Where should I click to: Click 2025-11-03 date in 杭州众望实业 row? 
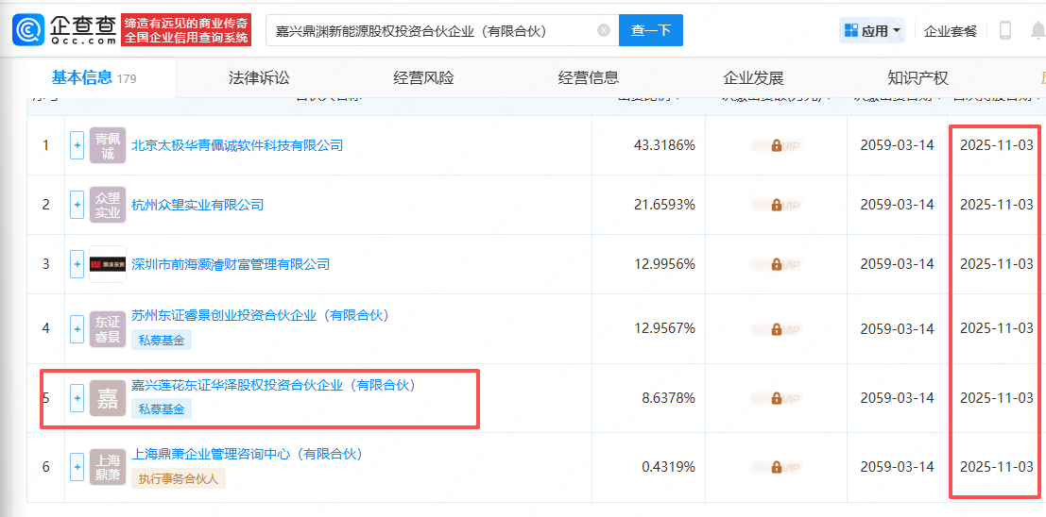pyautogui.click(x=997, y=206)
